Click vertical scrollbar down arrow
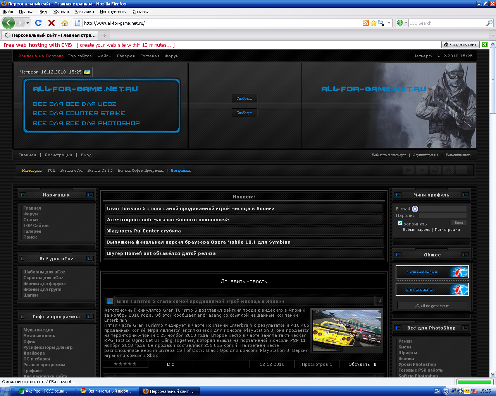The height and width of the screenshot is (396, 496). pos(493,374)
